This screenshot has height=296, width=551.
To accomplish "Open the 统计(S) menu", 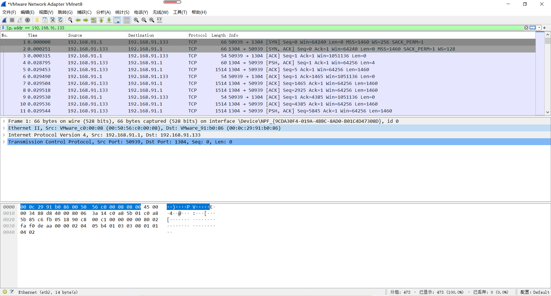I will click(x=122, y=12).
